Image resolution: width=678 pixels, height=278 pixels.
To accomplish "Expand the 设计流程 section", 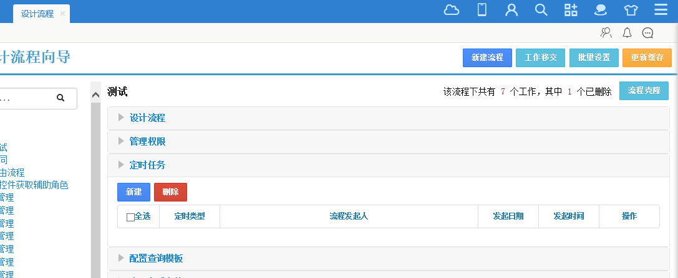I will [x=147, y=118].
